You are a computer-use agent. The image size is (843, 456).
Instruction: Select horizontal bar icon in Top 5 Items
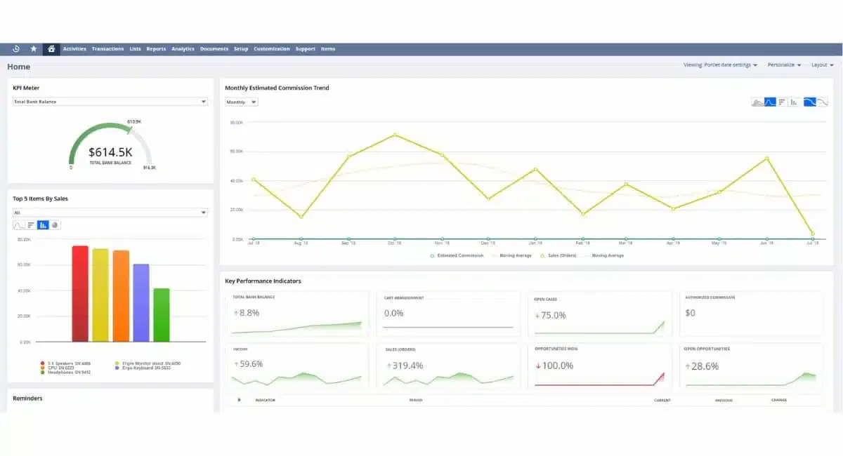tap(31, 225)
